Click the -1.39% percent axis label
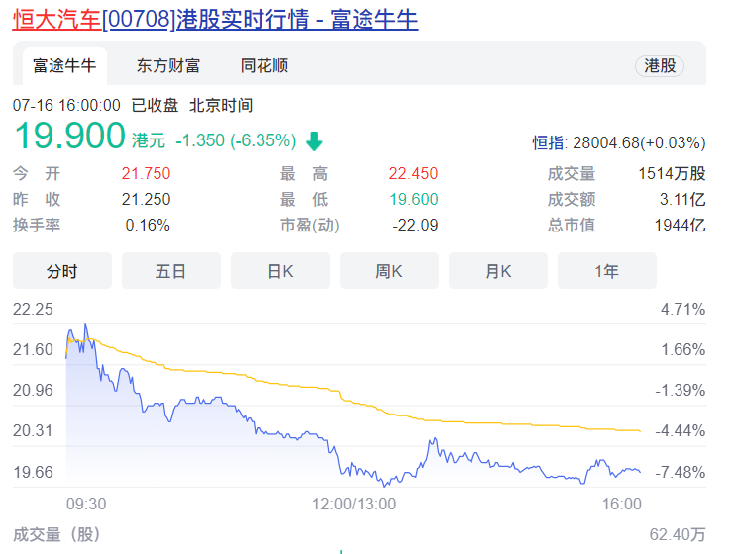733x554 pixels. pos(680,390)
